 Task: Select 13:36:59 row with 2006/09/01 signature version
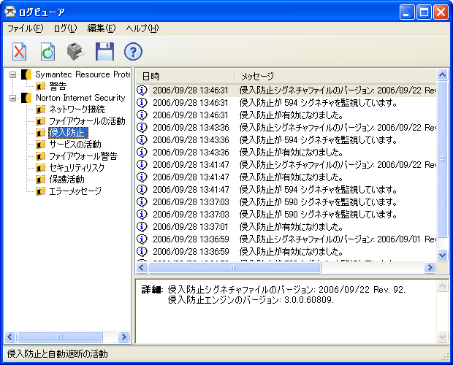coord(286,239)
